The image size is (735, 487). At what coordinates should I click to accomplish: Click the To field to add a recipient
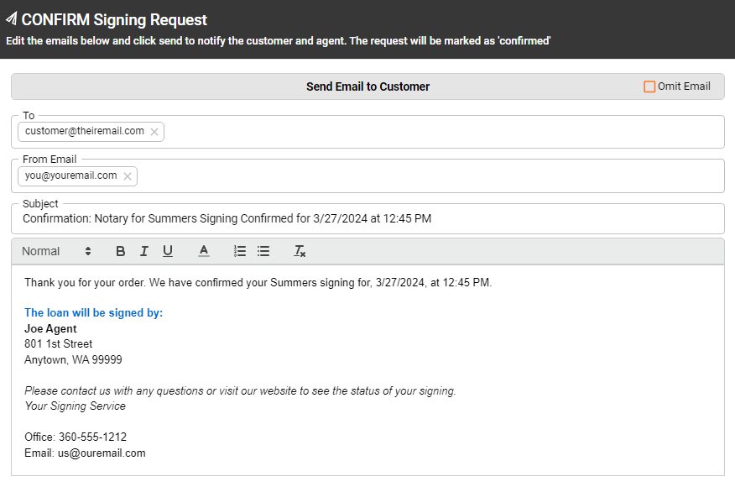click(378, 132)
